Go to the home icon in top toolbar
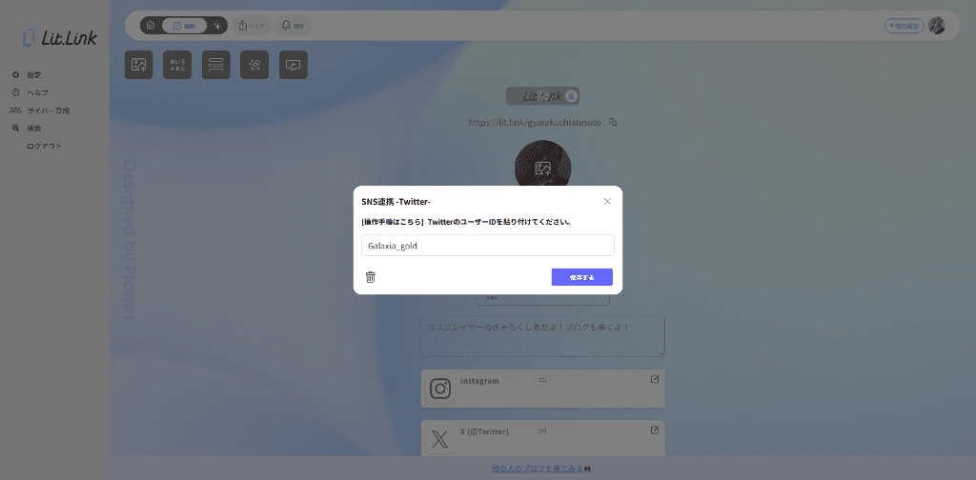Image resolution: width=976 pixels, height=480 pixels. (151, 26)
